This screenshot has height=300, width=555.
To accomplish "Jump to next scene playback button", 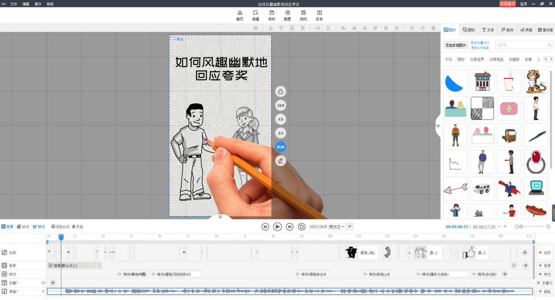I will pos(290,227).
